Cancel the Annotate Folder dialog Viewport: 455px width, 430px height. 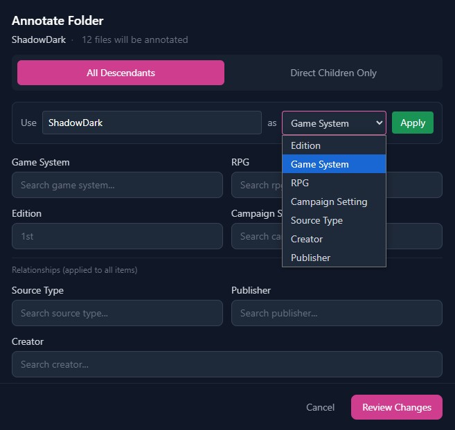click(320, 407)
